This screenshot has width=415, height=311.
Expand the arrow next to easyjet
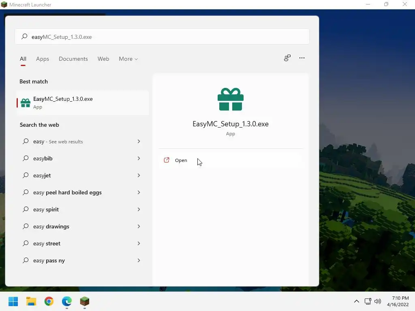click(x=139, y=175)
